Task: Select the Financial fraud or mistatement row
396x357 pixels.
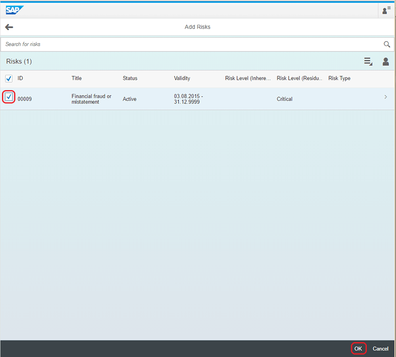Action: 91,99
